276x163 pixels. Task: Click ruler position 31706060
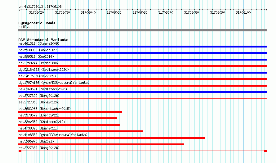[140, 12]
